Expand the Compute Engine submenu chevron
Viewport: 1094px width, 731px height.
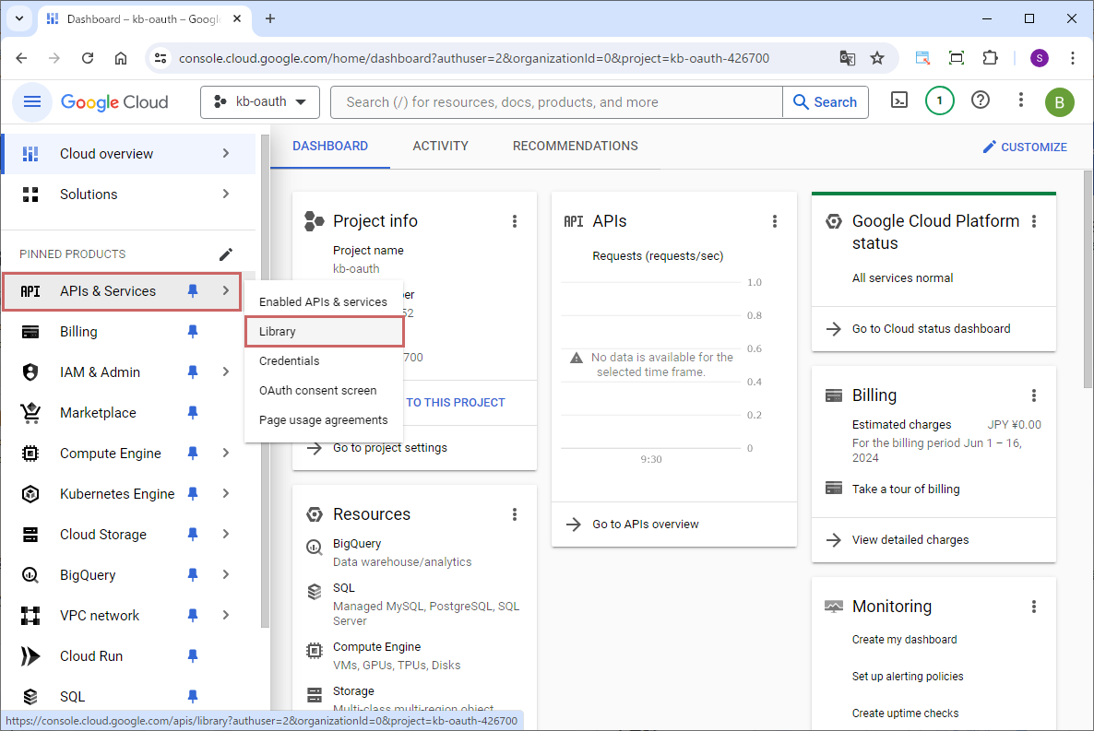click(x=226, y=454)
